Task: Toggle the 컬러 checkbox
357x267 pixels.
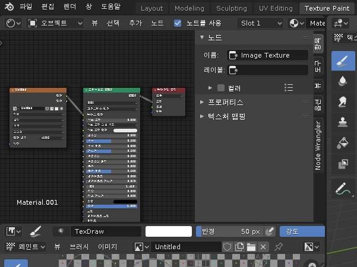Action: [220, 88]
